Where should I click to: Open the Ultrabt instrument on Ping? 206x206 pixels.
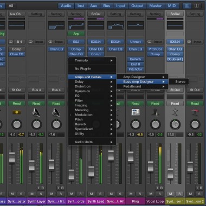tap(136, 42)
